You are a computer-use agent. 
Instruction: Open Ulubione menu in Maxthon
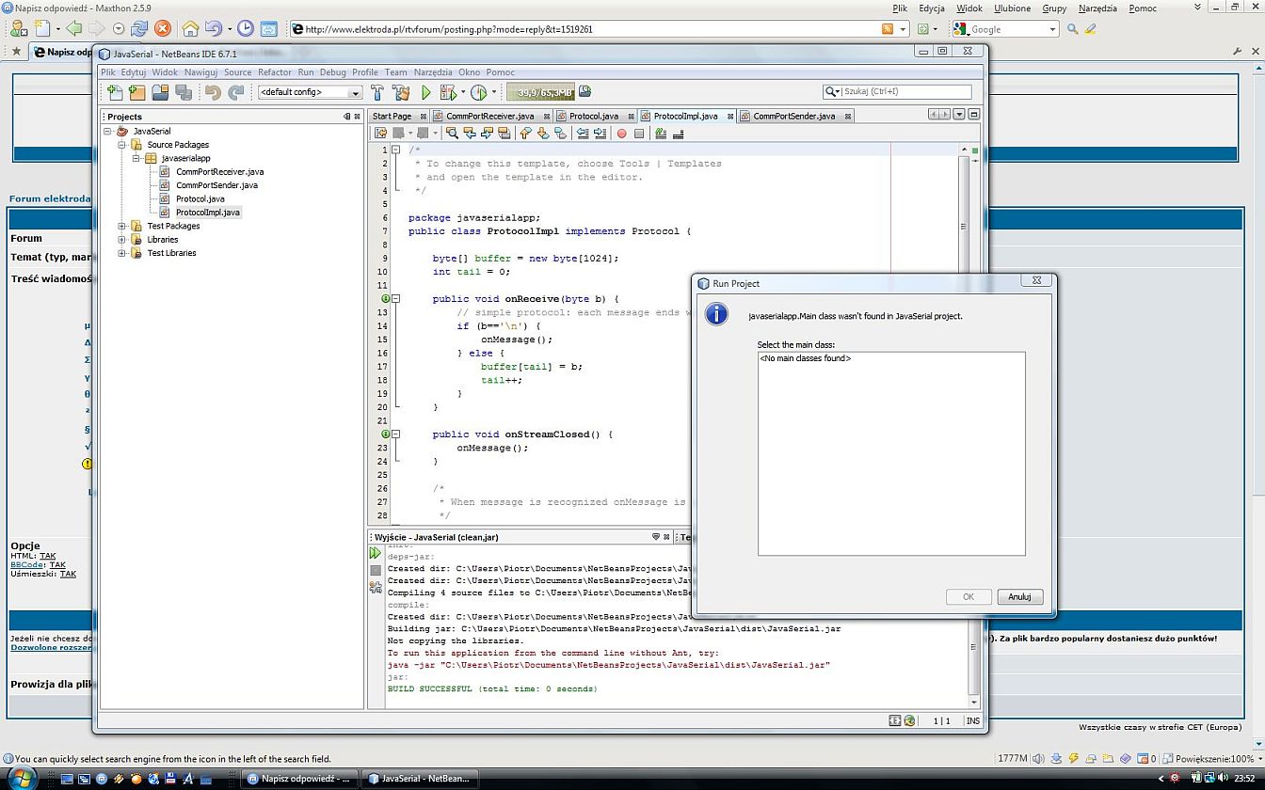tap(1013, 8)
